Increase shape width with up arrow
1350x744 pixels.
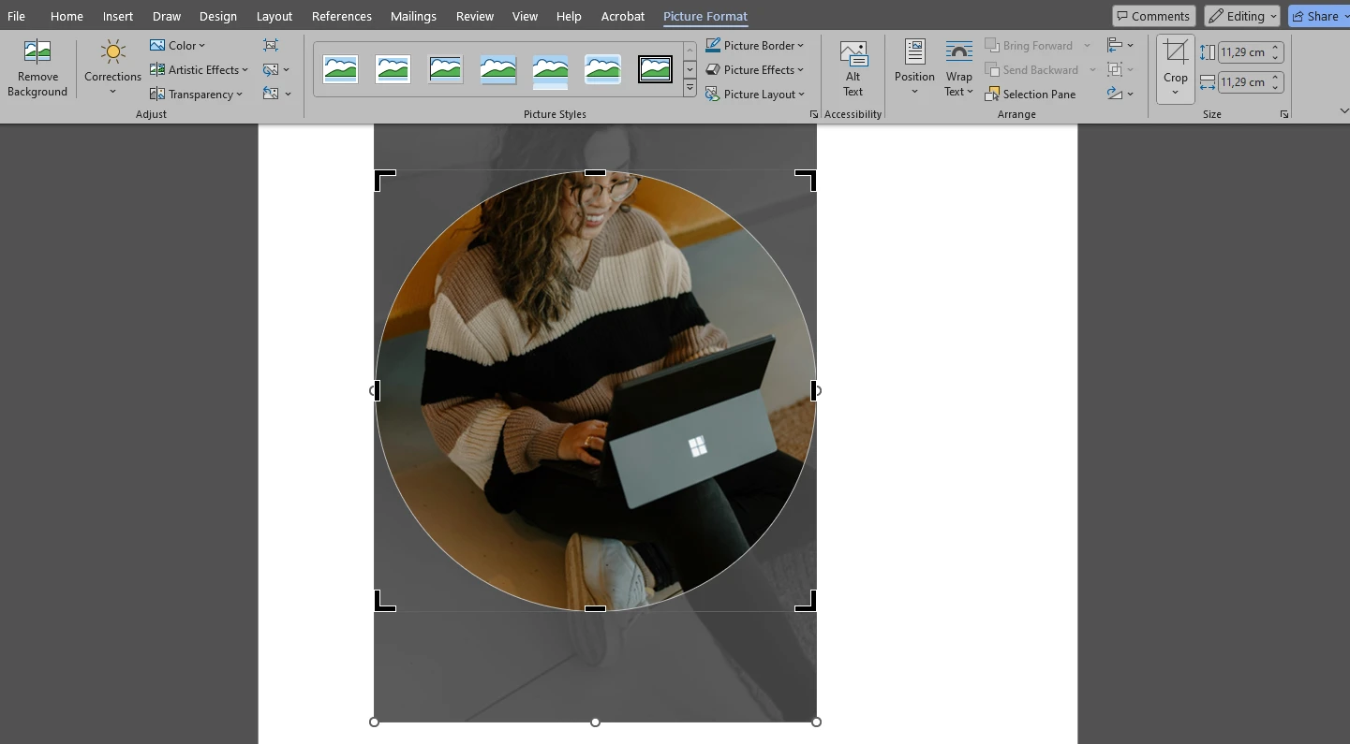[x=1276, y=78]
